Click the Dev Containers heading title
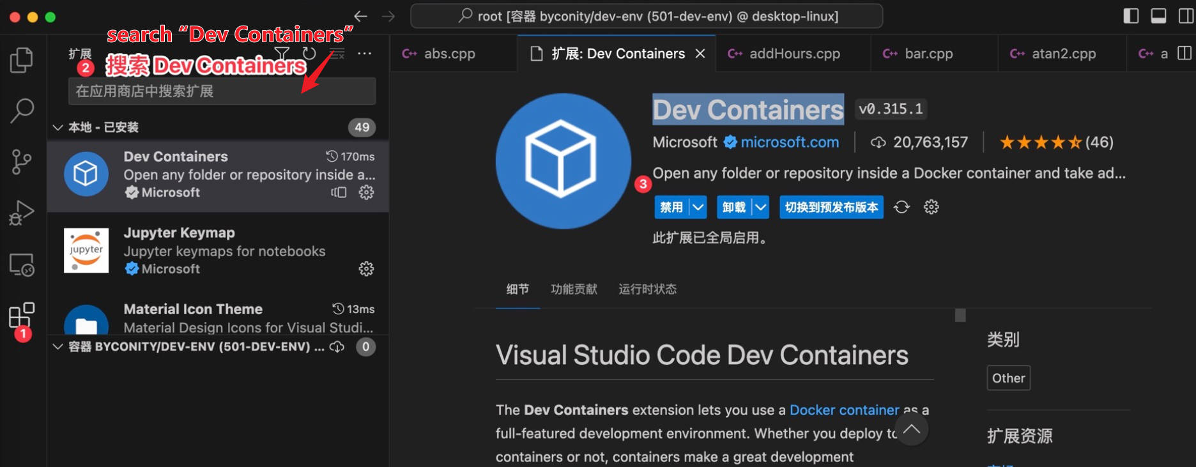This screenshot has height=467, width=1196. tap(748, 110)
